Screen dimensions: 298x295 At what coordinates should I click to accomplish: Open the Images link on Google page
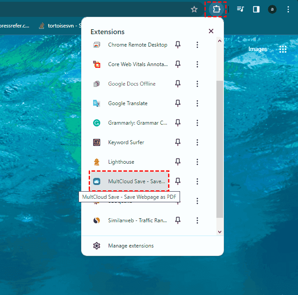click(258, 49)
